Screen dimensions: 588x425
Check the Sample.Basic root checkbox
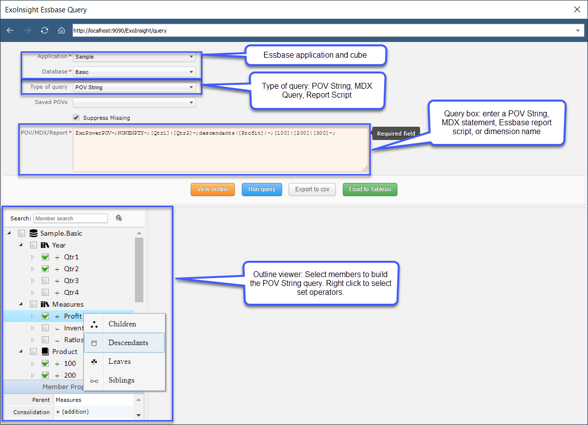(x=22, y=233)
